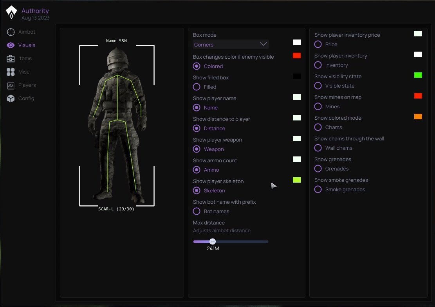Click the Max distance slider handle
This screenshot has height=307, width=435.
point(213,242)
